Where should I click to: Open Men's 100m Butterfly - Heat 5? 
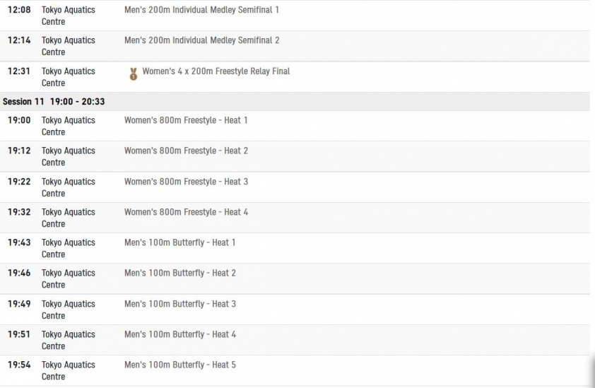pos(180,365)
